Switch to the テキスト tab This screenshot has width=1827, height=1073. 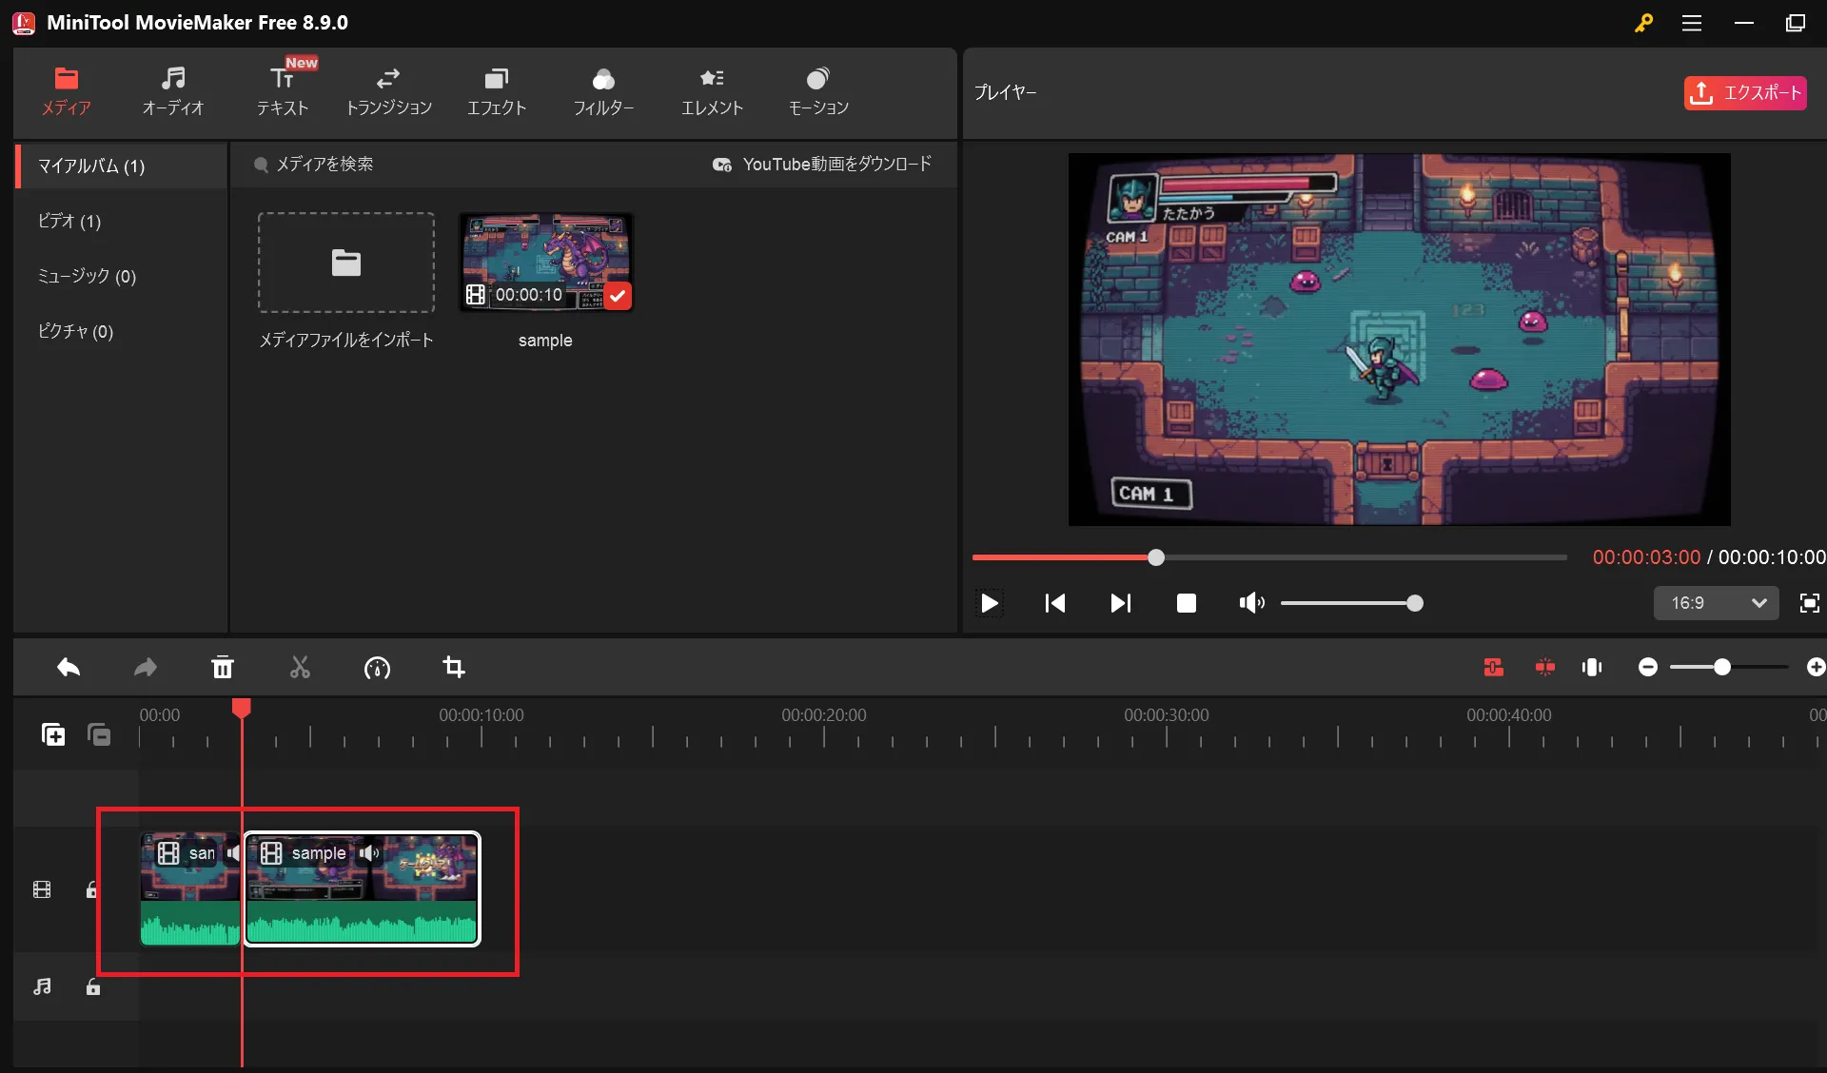283,91
